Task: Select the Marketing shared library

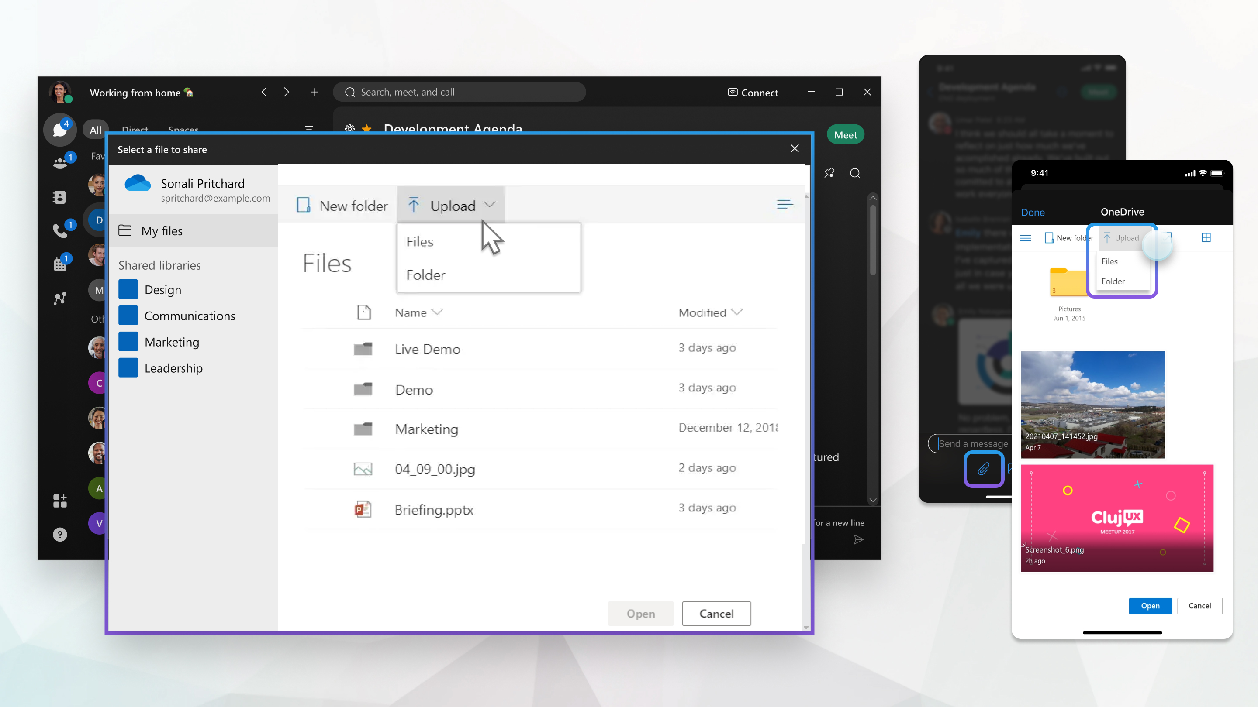Action: (172, 342)
